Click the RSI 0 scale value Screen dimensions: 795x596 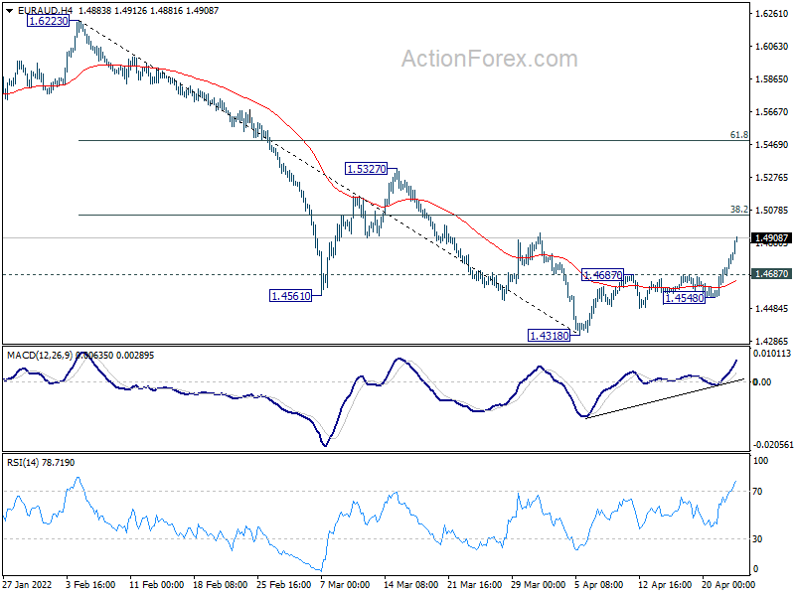pos(755,569)
